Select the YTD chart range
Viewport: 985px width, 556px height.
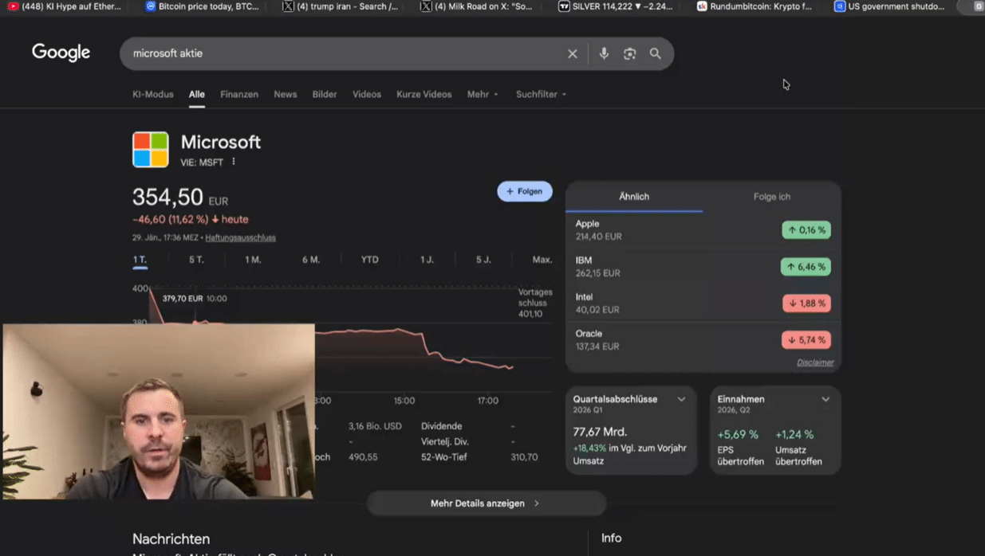pyautogui.click(x=369, y=260)
